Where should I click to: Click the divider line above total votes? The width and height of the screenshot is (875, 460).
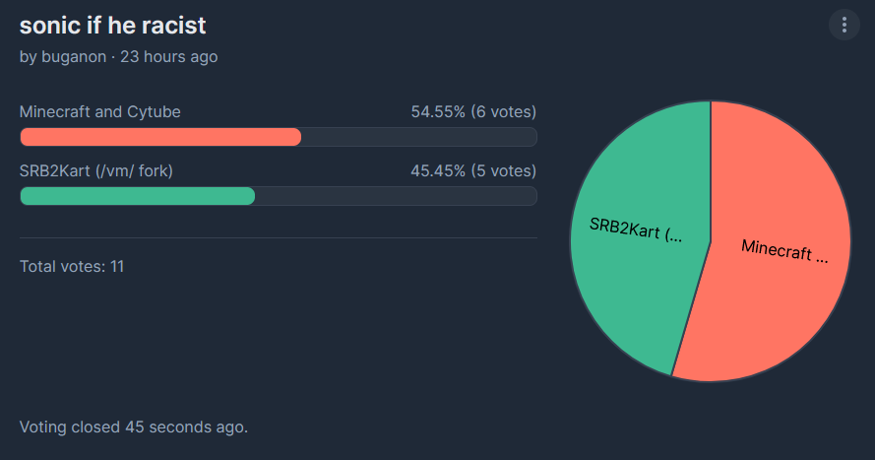coord(279,237)
